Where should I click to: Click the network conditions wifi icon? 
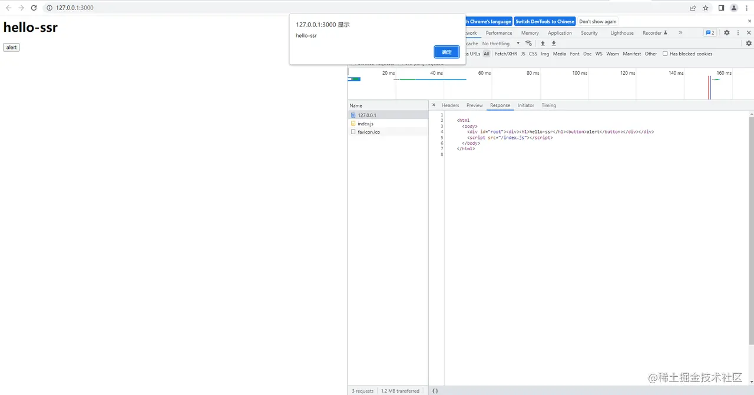click(528, 44)
